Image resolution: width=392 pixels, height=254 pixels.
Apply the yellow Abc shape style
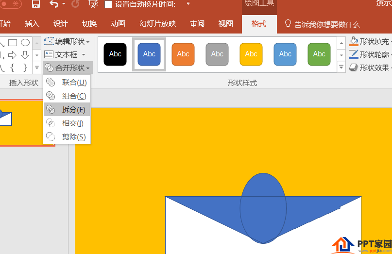pyautogui.click(x=251, y=54)
